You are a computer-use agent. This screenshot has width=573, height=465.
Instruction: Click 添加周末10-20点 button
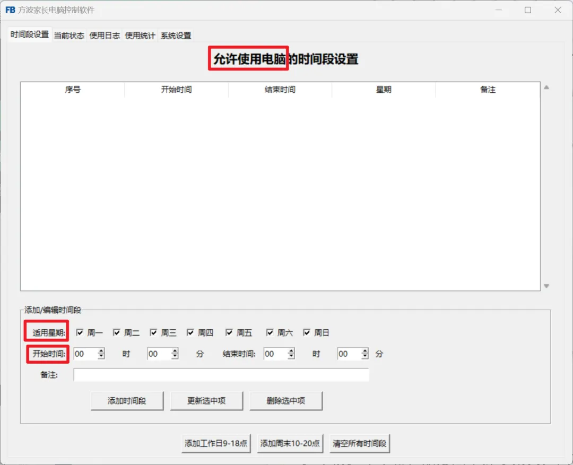290,443
